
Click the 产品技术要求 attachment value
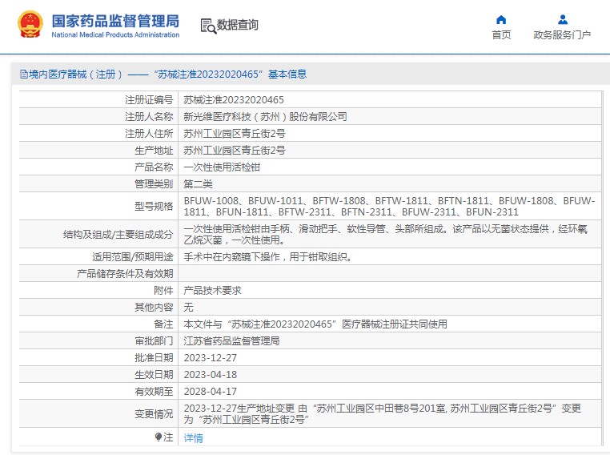pyautogui.click(x=212, y=290)
